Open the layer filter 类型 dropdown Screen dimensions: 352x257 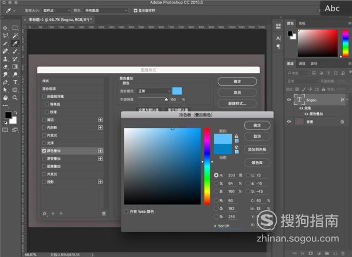click(297, 73)
